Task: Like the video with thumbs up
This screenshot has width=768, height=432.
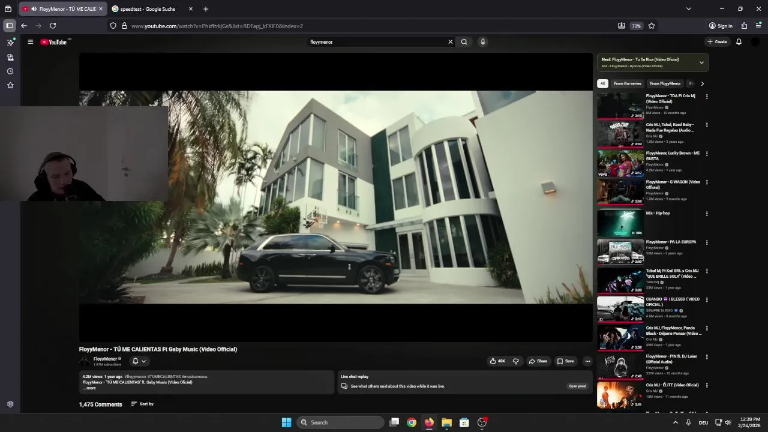Action: [497, 361]
